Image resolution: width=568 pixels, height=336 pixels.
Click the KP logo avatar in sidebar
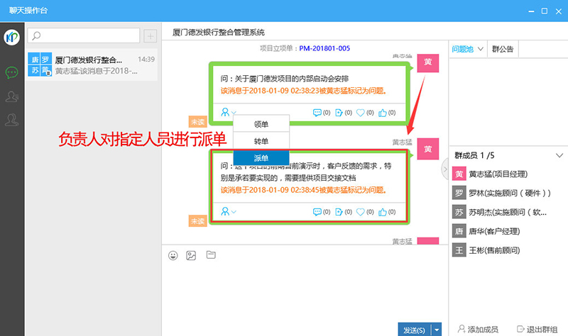click(12, 38)
